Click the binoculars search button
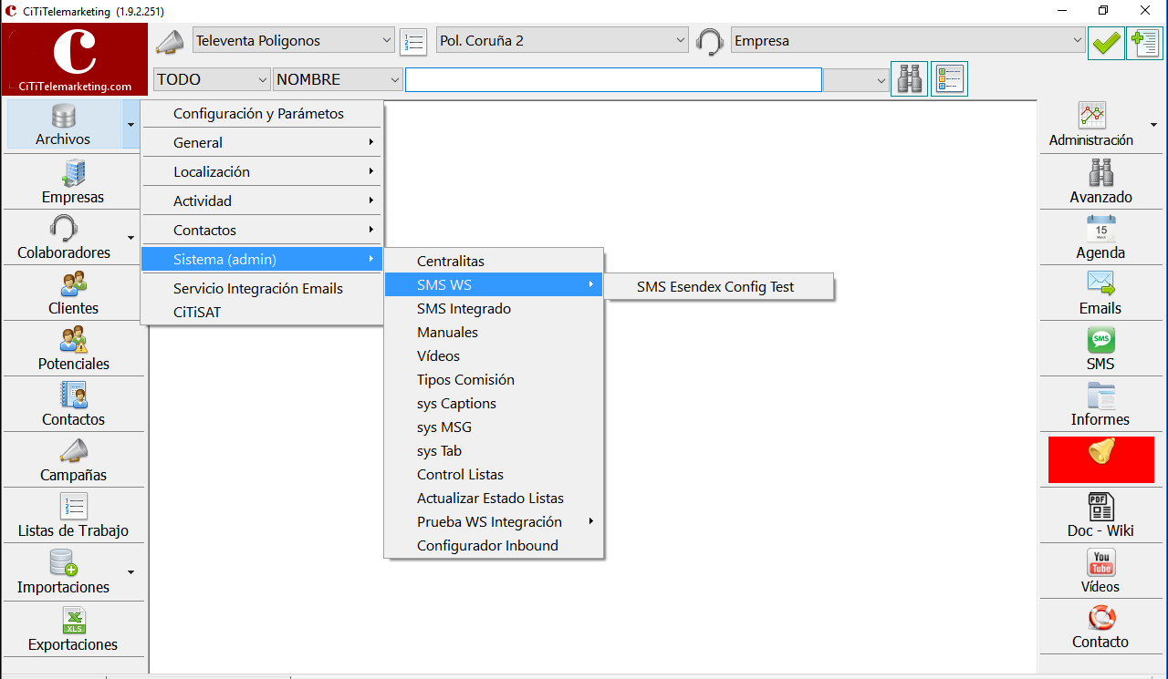Screen dimensions: 1168x679 coord(909,79)
